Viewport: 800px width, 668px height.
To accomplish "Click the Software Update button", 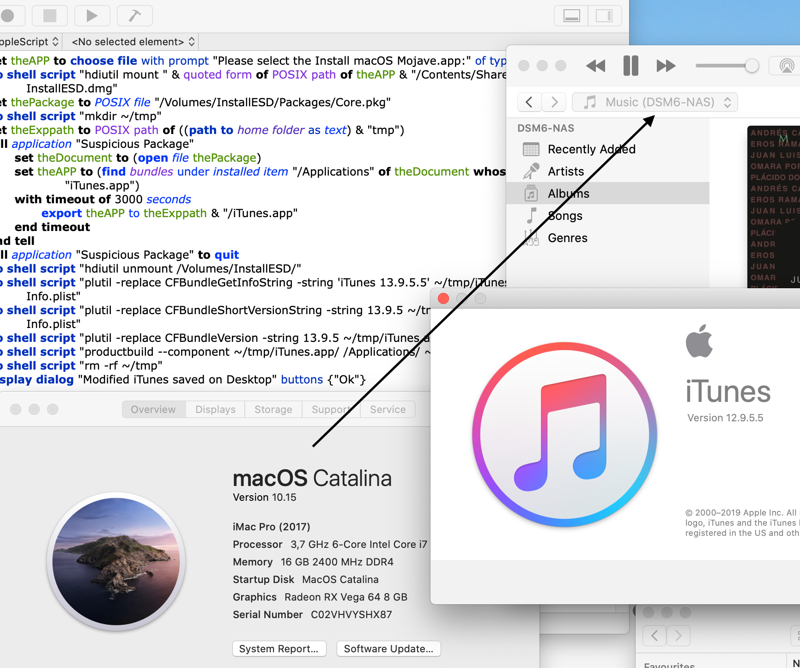I will coord(388,649).
